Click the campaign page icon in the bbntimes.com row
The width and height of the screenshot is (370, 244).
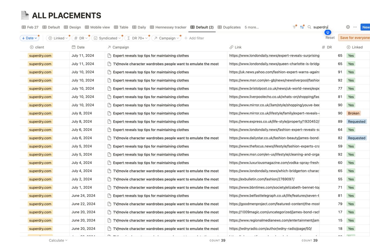[109, 187]
